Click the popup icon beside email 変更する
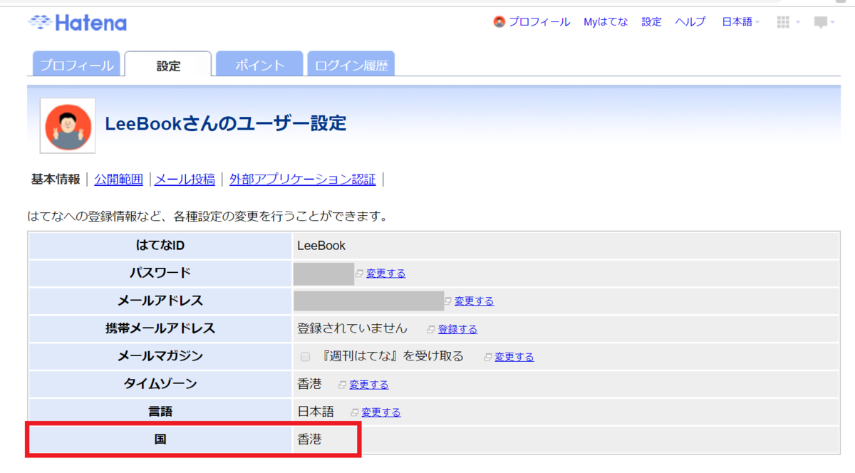 point(448,301)
